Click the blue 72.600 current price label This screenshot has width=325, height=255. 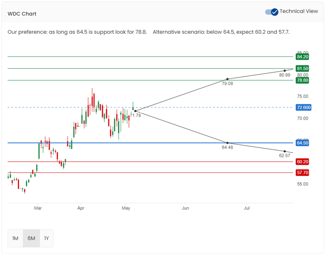click(303, 107)
